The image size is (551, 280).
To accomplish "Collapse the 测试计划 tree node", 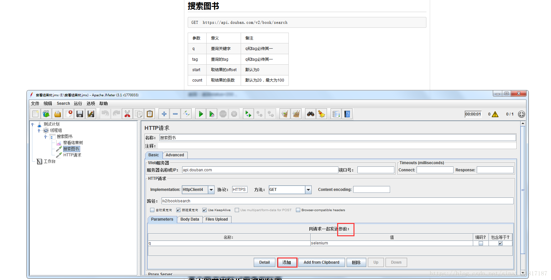I will point(32,124).
